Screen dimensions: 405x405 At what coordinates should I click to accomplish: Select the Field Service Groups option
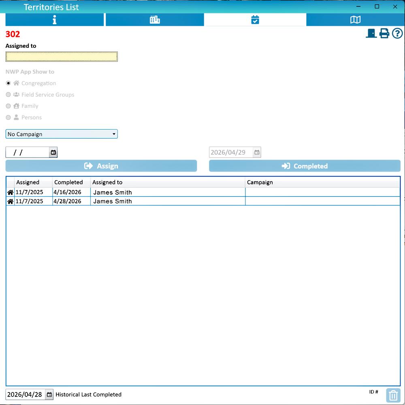coord(9,95)
